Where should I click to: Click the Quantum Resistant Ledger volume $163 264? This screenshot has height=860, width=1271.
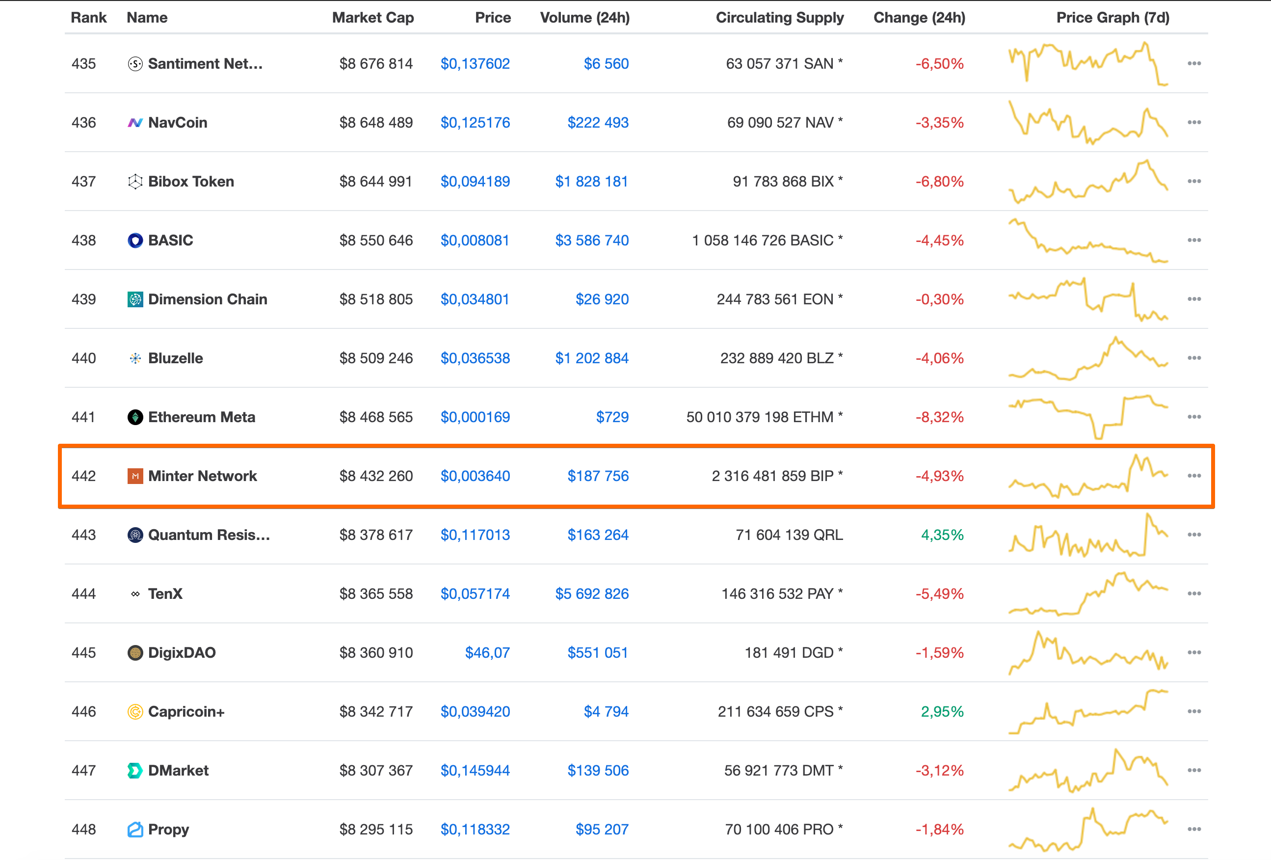pos(597,535)
